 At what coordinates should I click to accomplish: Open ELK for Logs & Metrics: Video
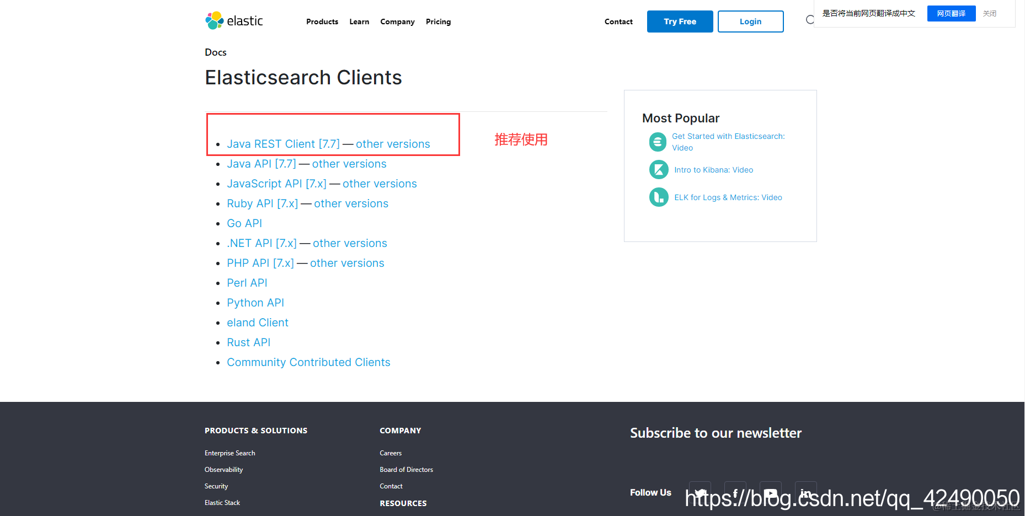728,197
